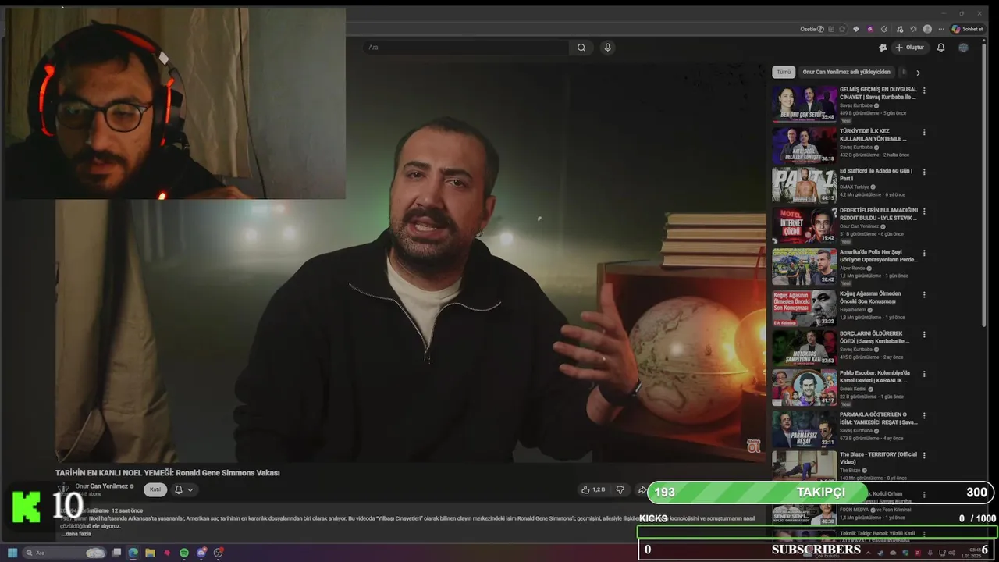Open DEDEKTİFLERİN BULAMADIĞINI REDDIT BULDU video
999x562 pixels.
(x=804, y=226)
